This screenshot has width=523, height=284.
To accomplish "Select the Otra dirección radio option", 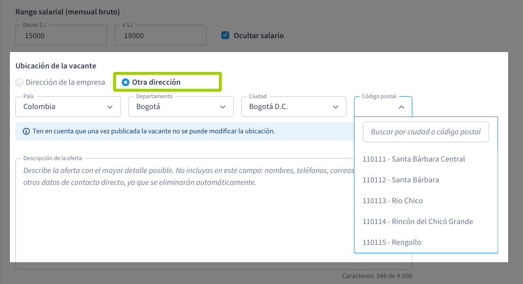I will (x=126, y=82).
